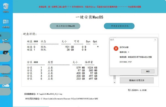Image resolution: width=166 pixels, height=107 pixels.
Task: Open the Microsoft Edge desktop shortcut
Action: click(x=6, y=74)
